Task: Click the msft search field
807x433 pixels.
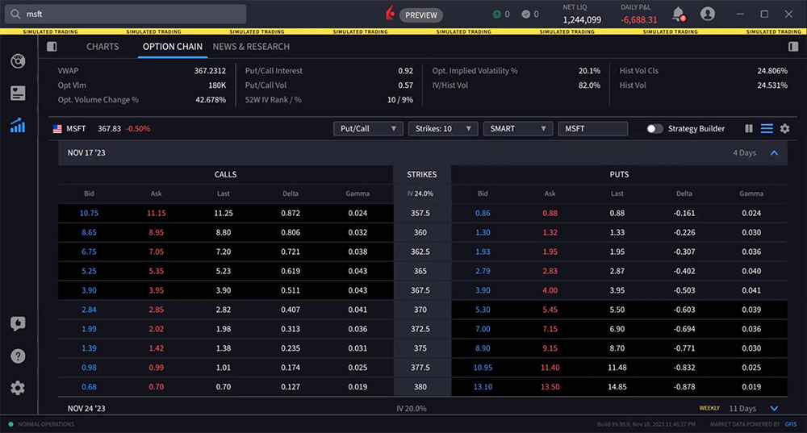Action: point(126,14)
